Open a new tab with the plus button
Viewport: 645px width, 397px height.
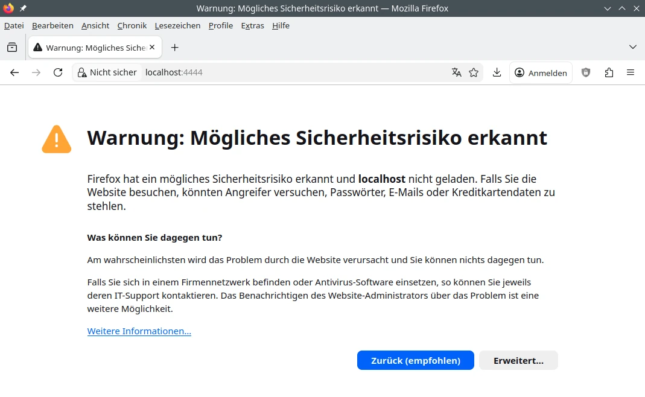[174, 47]
